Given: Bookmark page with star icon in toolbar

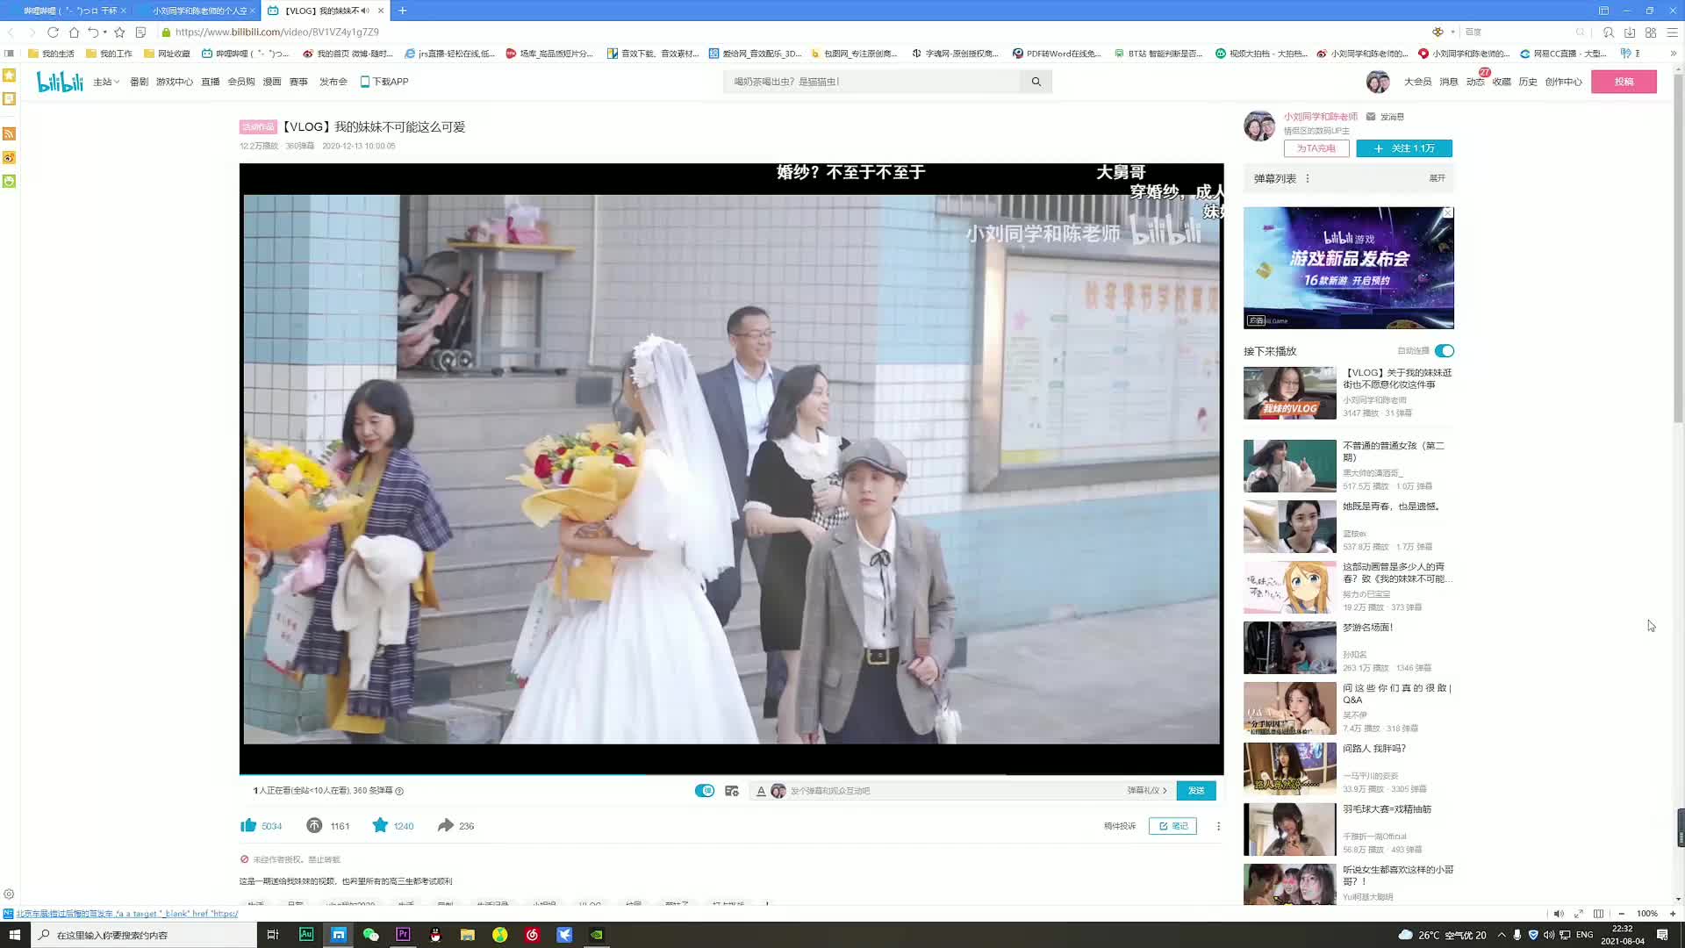Looking at the screenshot, I should [x=119, y=32].
